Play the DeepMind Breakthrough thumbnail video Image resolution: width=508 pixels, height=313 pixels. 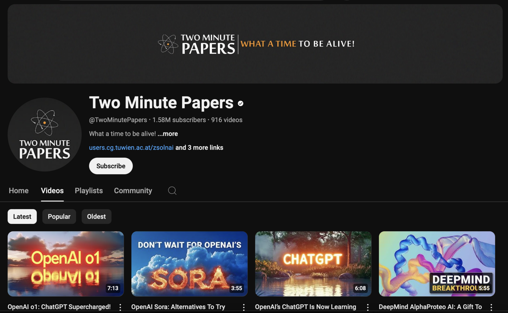(437, 264)
